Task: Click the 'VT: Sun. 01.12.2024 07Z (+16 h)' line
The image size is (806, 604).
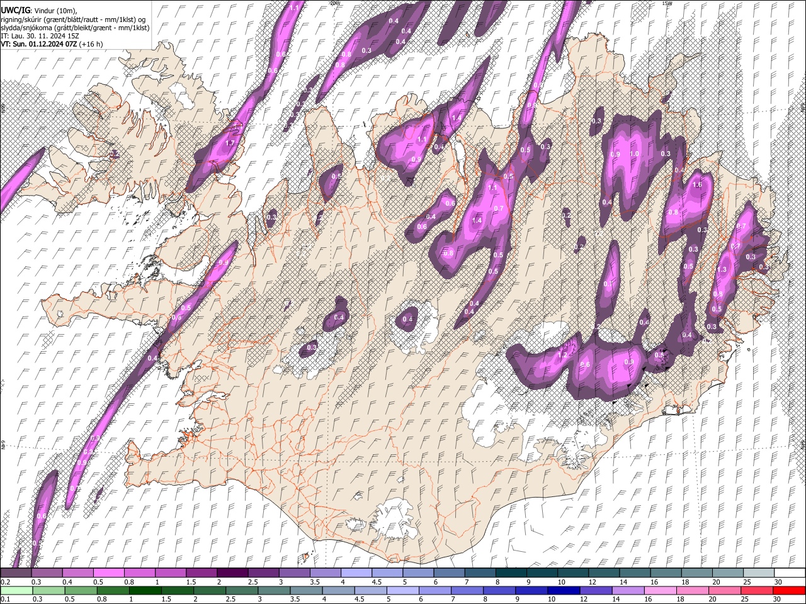Action: point(52,44)
